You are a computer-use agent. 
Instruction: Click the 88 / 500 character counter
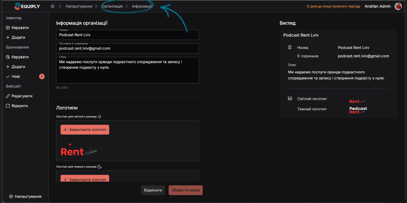(62, 88)
